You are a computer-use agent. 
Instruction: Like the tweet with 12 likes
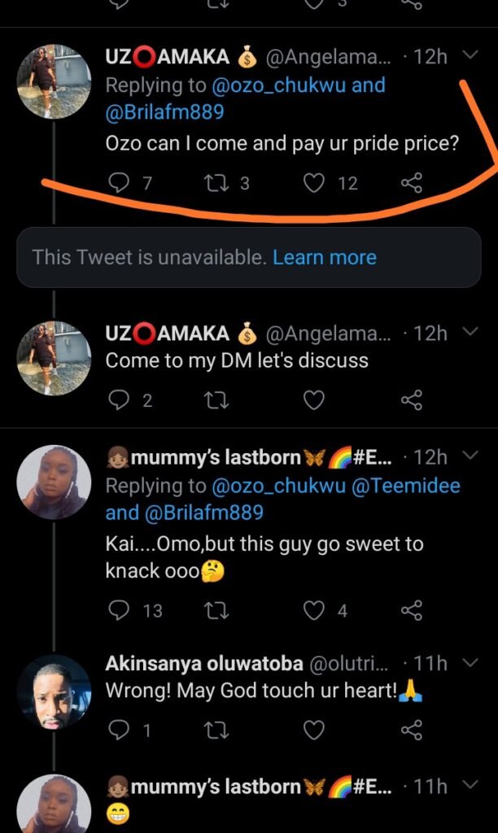[x=314, y=183]
